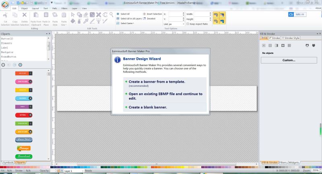Click Create a banner from a template

tap(157, 82)
